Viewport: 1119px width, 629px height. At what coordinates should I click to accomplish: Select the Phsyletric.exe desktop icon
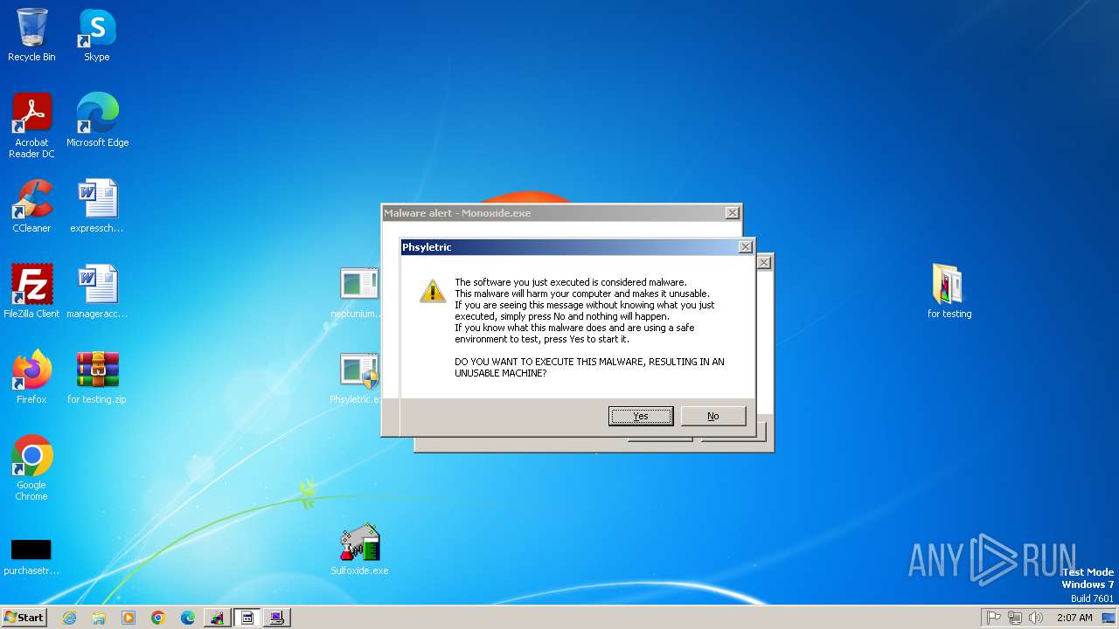point(358,377)
